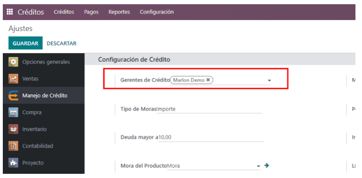Click the Manejo de Crédito arrows icon
The width and height of the screenshot is (362, 178).
(13, 95)
